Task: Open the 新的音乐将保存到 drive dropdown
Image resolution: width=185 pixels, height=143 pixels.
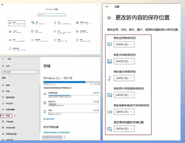Action: pos(124,78)
